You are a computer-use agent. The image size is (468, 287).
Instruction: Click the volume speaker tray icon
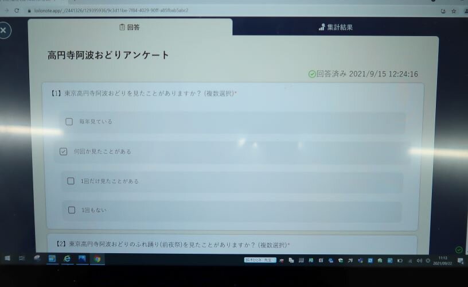[x=419, y=261]
